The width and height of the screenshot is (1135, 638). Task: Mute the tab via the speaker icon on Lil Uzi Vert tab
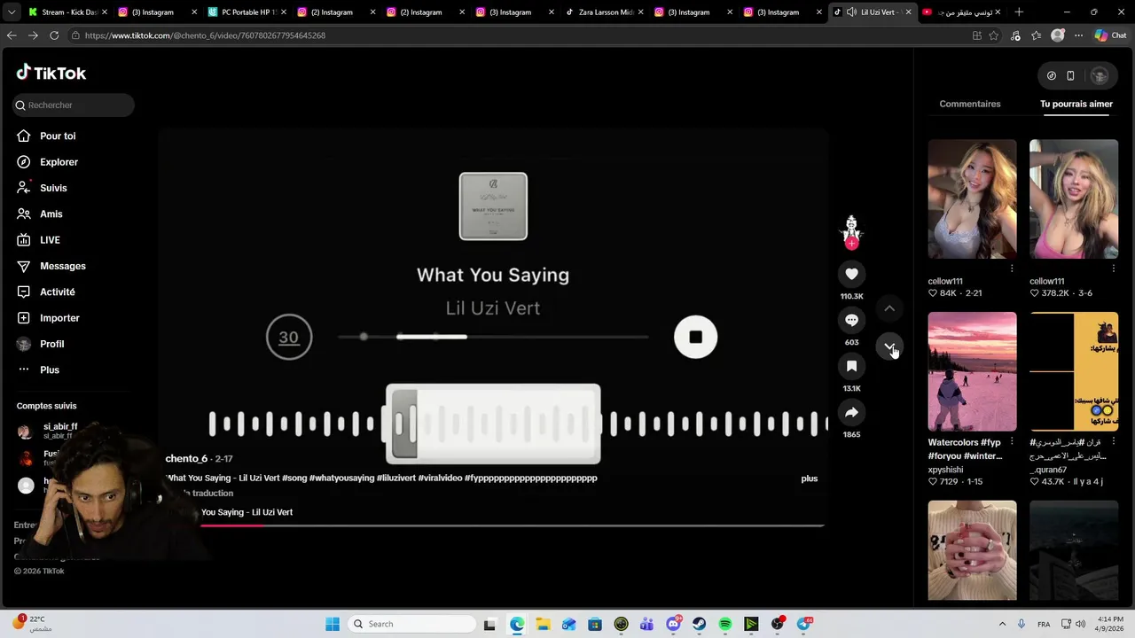pyautogui.click(x=851, y=12)
